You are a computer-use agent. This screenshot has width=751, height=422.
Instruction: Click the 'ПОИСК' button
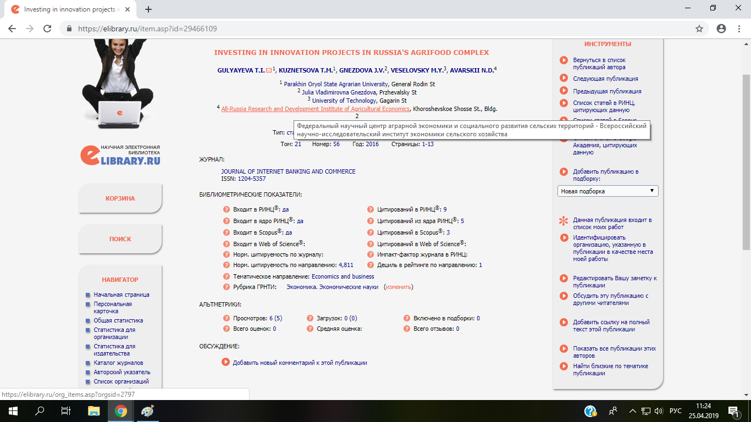coord(120,239)
